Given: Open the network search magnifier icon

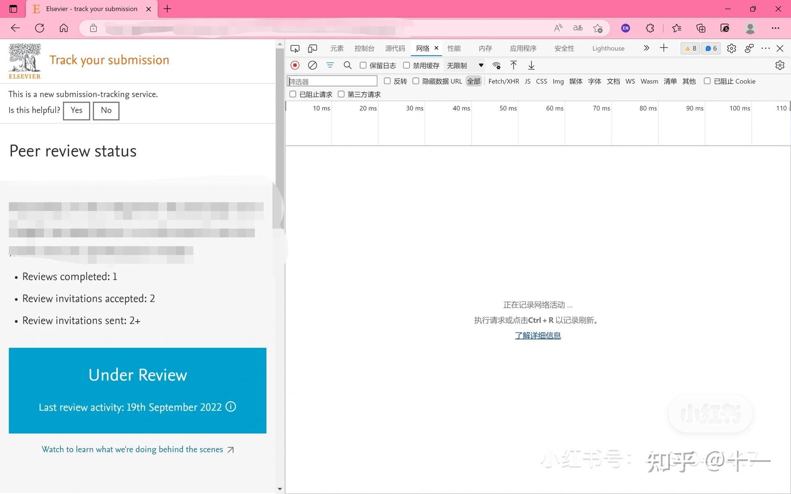Looking at the screenshot, I should (347, 65).
